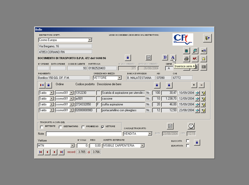
Task: Click the yellow alarm bell icon
Action: (204, 59)
